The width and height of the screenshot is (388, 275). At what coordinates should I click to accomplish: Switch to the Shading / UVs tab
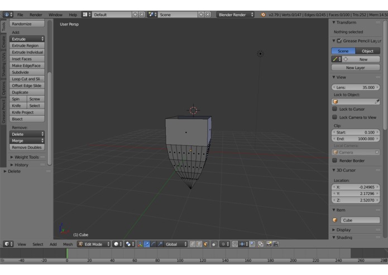pyautogui.click(x=3, y=64)
